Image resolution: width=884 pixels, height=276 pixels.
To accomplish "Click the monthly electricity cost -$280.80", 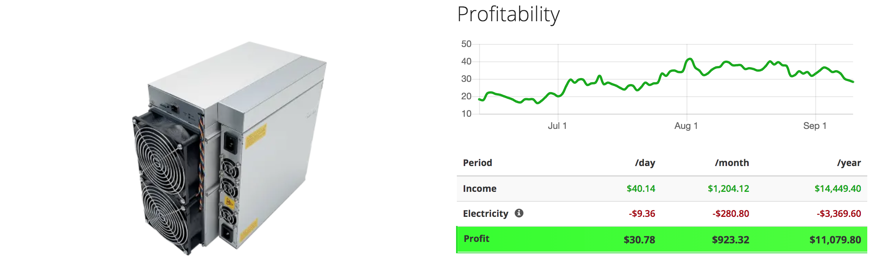I will point(730,213).
